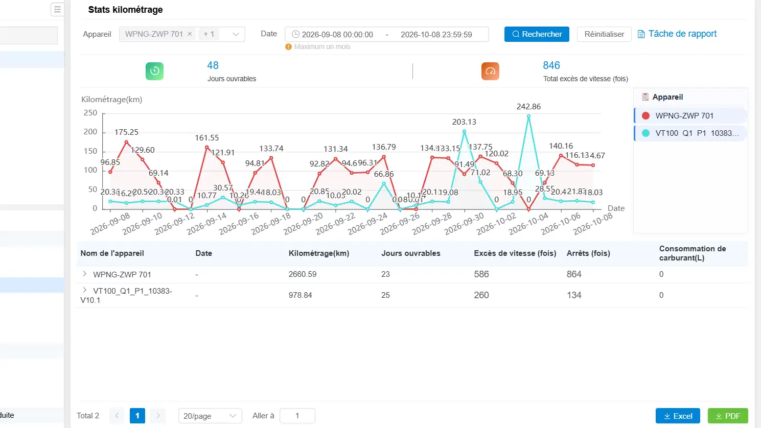Image resolution: width=761 pixels, height=428 pixels.
Task: Open the 20/page size dropdown
Action: pos(210,416)
